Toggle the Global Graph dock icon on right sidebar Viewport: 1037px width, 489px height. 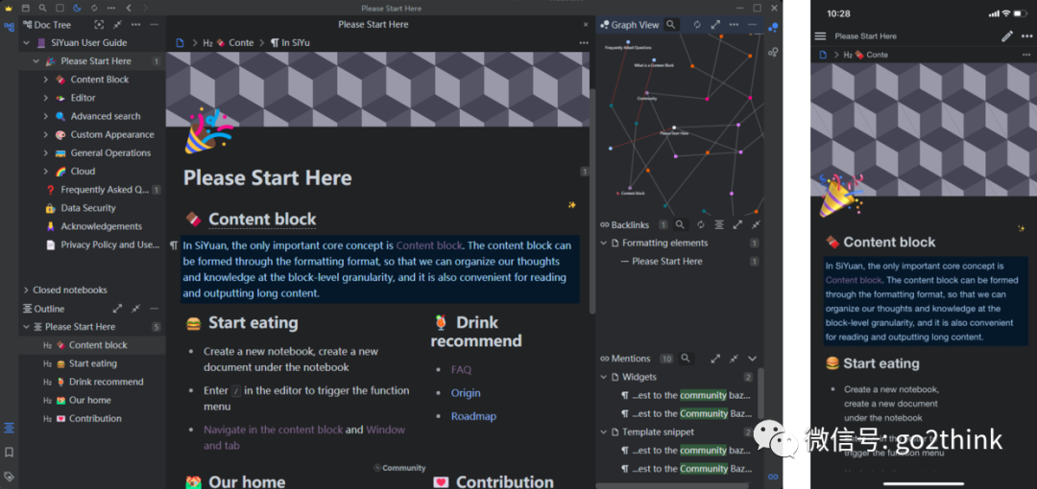point(773,52)
